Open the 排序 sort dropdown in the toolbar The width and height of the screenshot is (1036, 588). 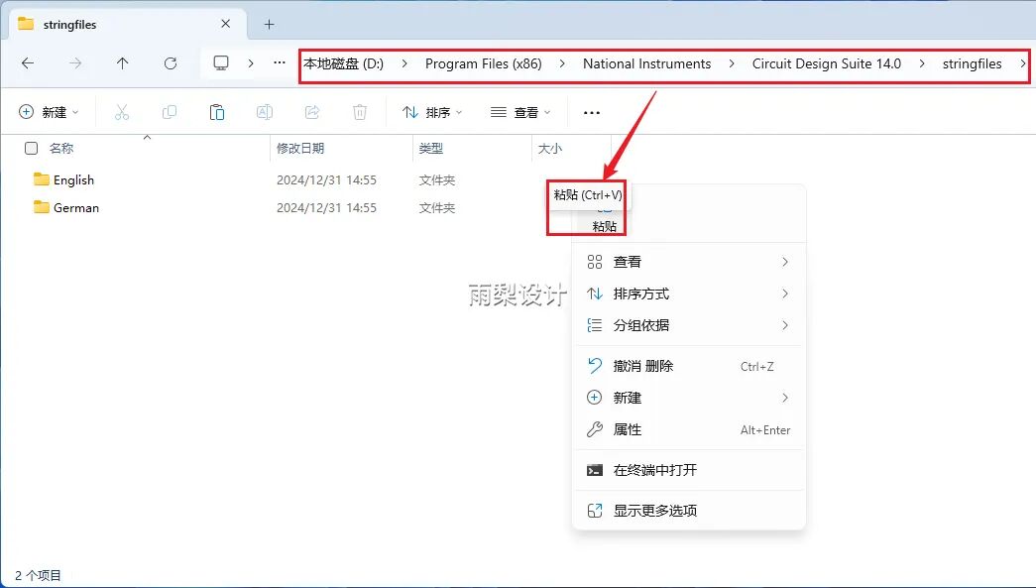pyautogui.click(x=431, y=111)
